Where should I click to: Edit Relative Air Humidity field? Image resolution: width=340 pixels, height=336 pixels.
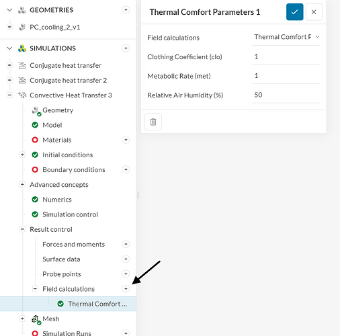click(x=286, y=95)
